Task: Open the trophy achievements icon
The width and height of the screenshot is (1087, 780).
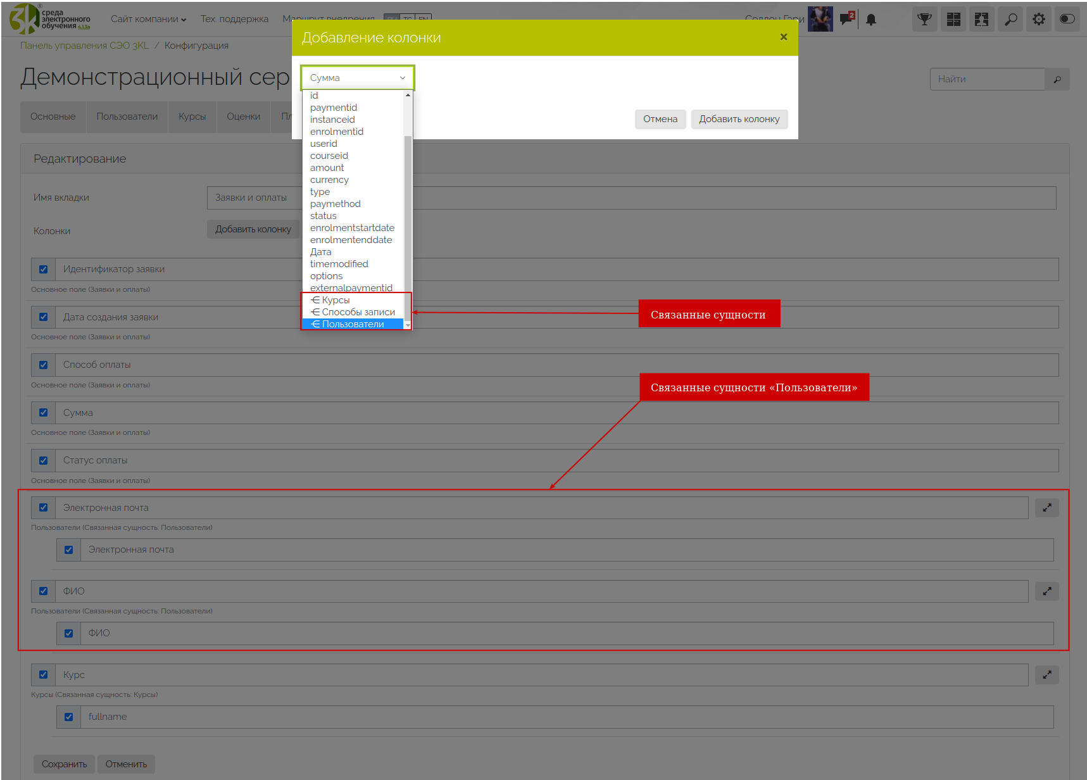Action: coord(924,19)
